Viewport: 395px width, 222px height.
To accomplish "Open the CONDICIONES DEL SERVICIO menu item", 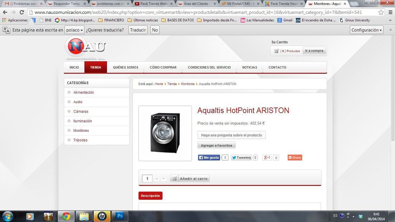I will [x=209, y=67].
